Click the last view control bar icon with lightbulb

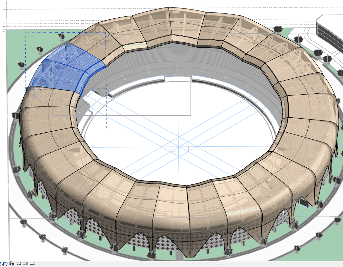point(32,263)
